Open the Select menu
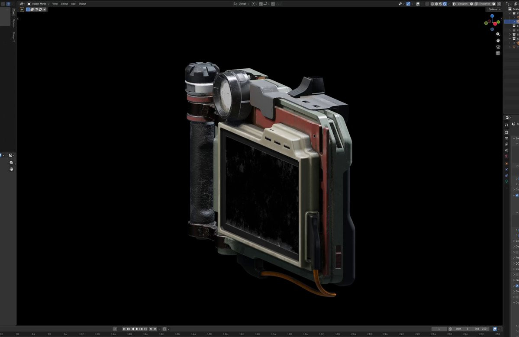519x337 pixels. pyautogui.click(x=64, y=3)
